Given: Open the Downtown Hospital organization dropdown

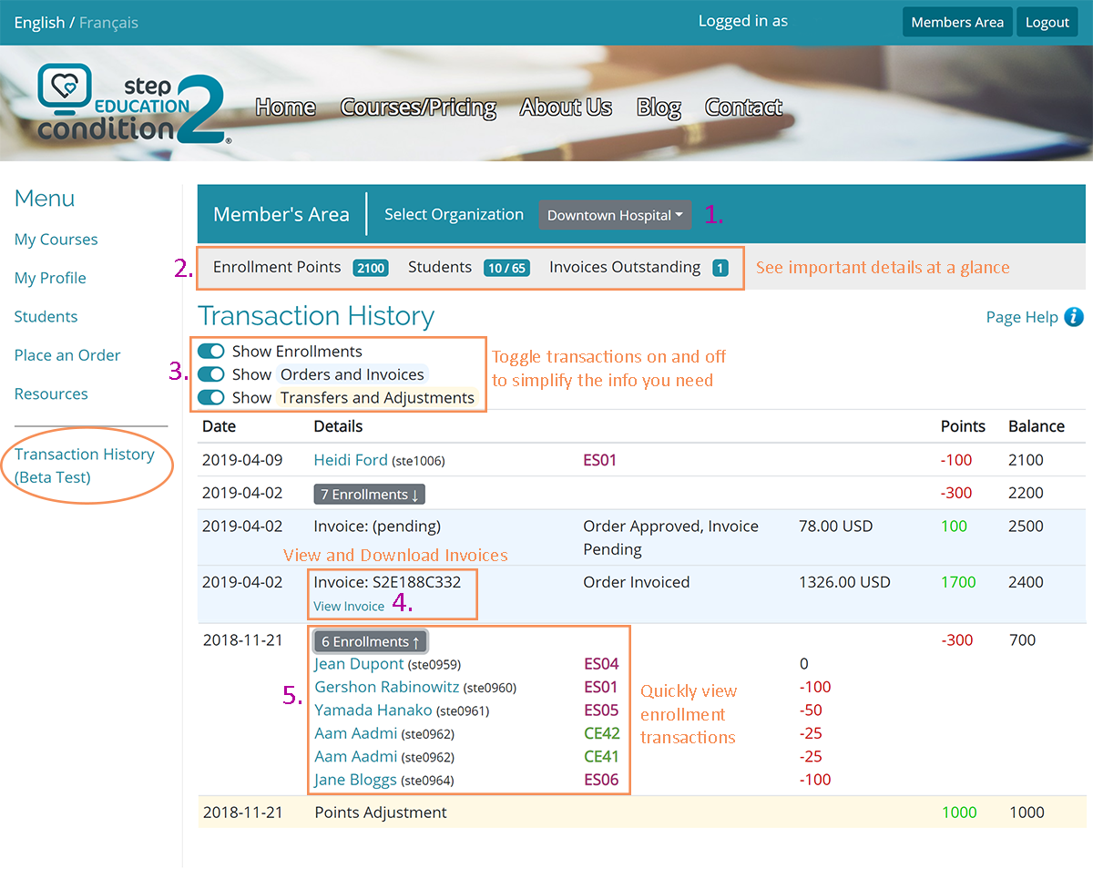Looking at the screenshot, I should [x=615, y=216].
